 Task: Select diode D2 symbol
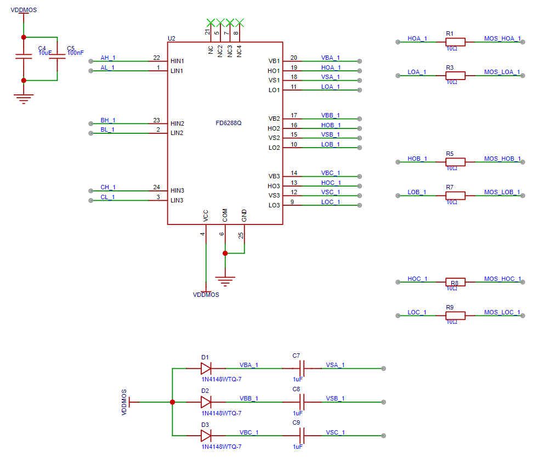click(x=206, y=402)
